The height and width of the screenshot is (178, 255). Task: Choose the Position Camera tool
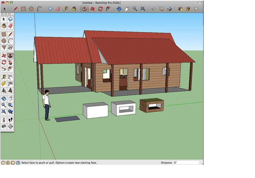click(x=4, y=120)
